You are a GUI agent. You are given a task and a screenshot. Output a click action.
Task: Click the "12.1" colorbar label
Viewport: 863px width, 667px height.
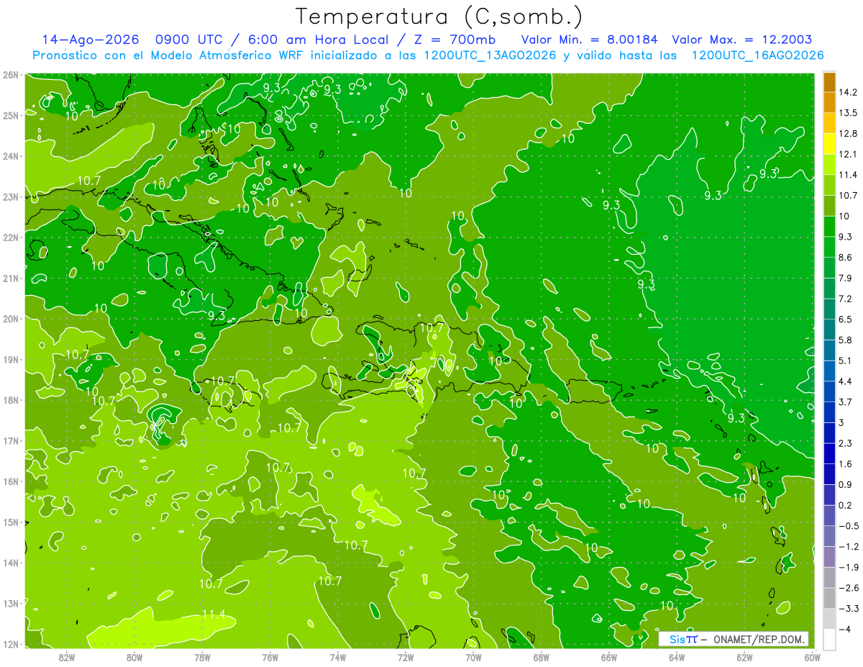tap(849, 155)
